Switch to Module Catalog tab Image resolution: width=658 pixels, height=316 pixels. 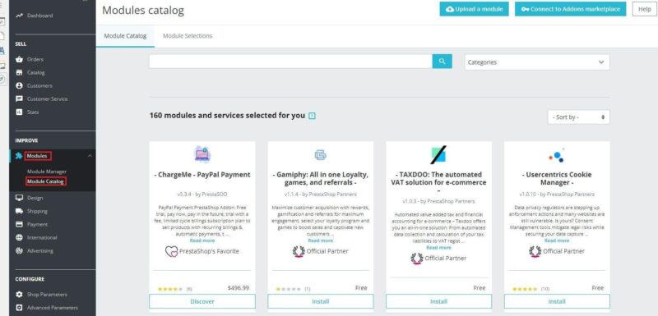coord(125,36)
